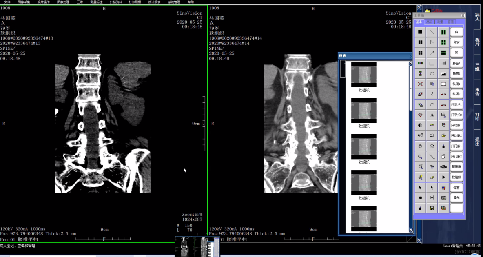The width and height of the screenshot is (483, 257).
Task: Click the 'W 150' window width value
Action: [x=185, y=226]
